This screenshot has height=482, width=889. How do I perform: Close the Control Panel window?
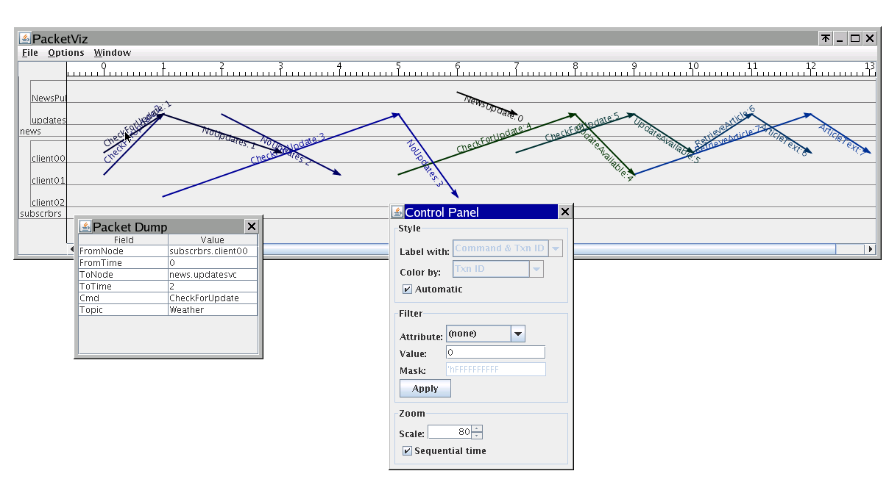564,212
